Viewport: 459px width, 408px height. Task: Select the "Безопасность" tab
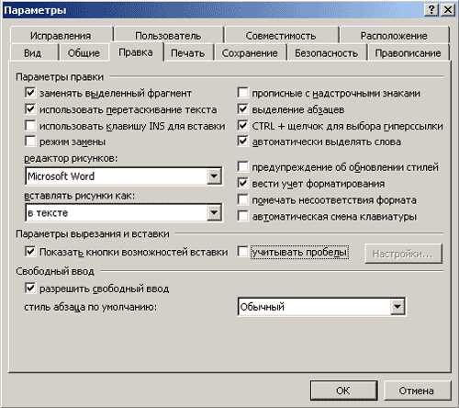[326, 52]
